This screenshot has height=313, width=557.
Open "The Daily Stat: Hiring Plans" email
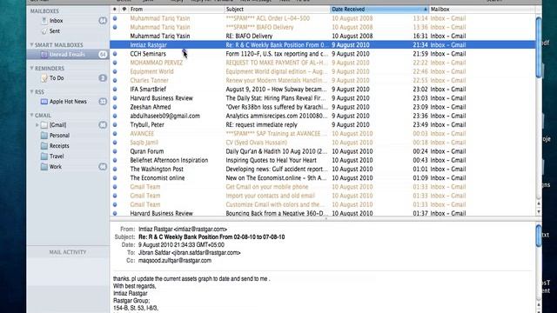323,98
